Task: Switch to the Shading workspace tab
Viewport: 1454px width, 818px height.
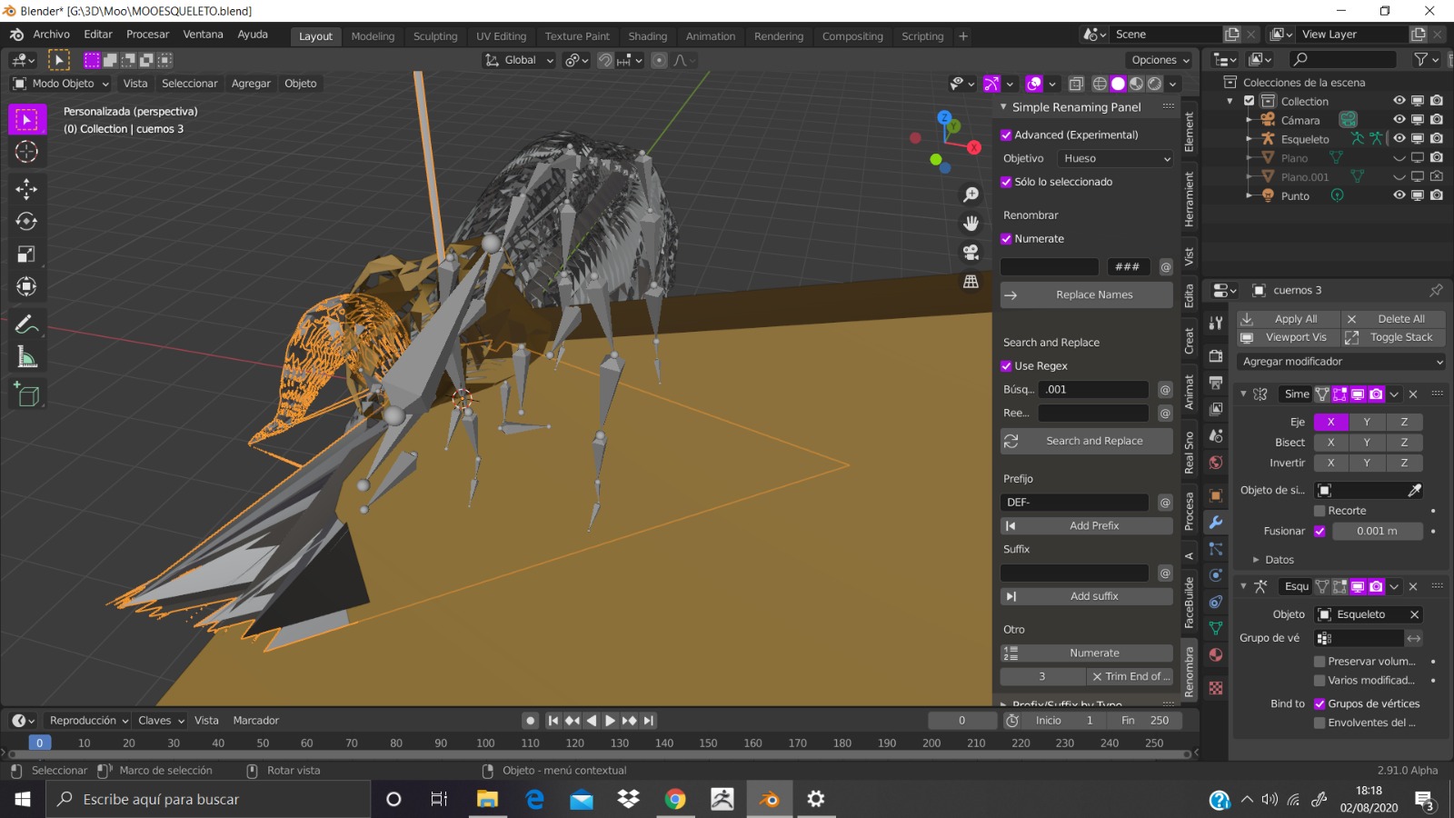Action: pyautogui.click(x=648, y=36)
